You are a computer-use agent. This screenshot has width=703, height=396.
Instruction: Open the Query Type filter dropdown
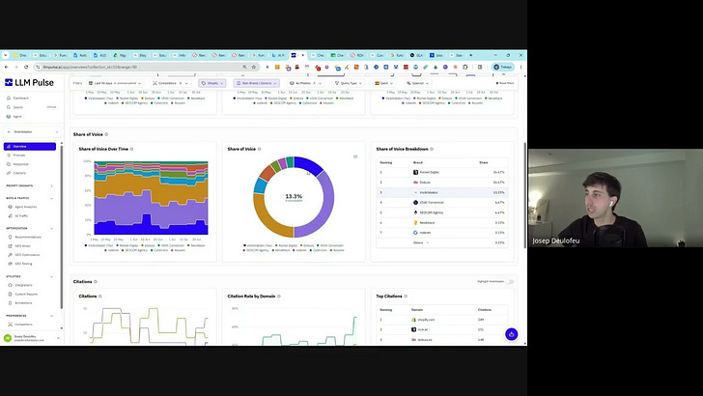(x=348, y=83)
